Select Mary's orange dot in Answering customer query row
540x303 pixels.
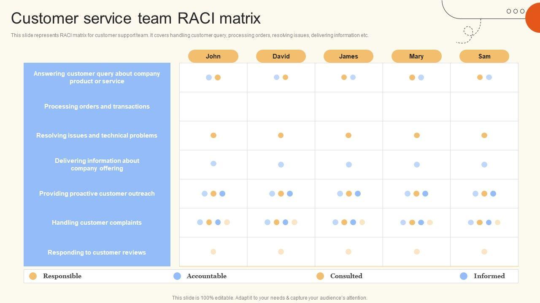pyautogui.click(x=412, y=77)
